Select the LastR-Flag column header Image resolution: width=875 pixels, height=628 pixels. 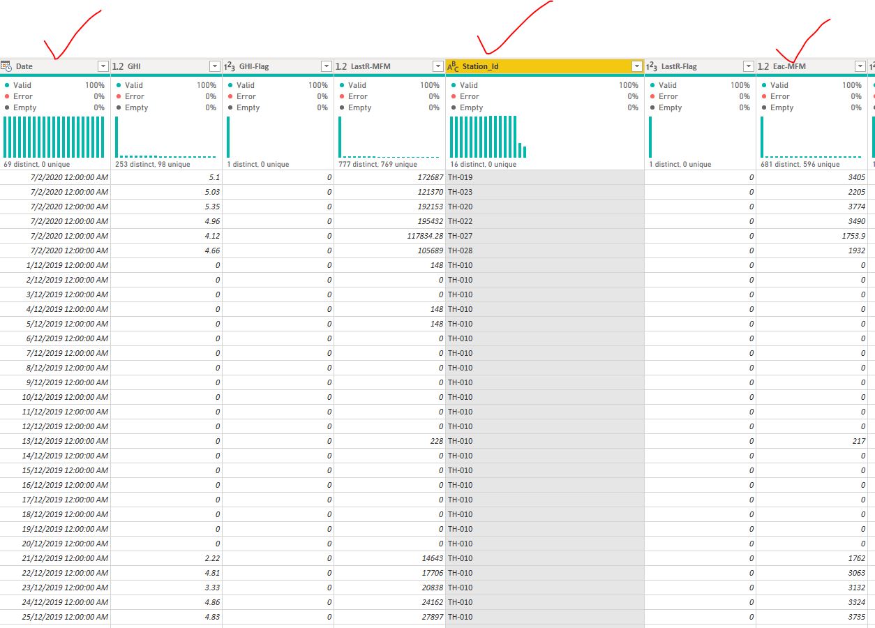701,66
